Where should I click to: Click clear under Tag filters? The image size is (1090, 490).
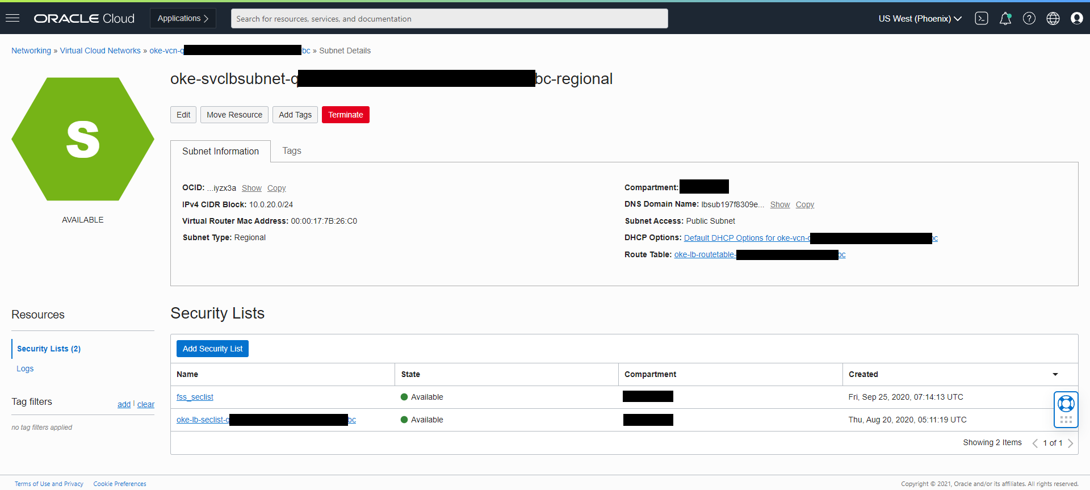[146, 404]
